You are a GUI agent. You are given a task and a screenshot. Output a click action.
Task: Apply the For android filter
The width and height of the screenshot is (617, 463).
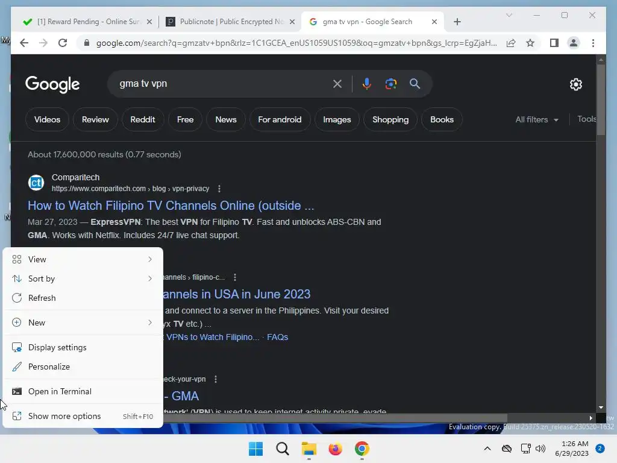(x=280, y=120)
